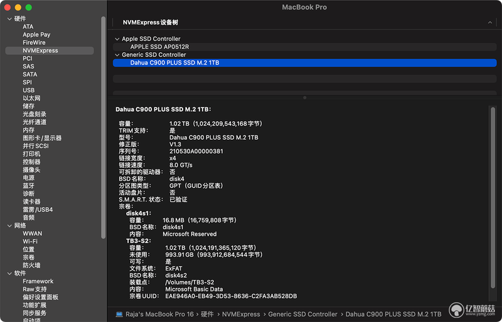Collapse the 网络 section chevron
This screenshot has height=322, width=502.
click(x=9, y=225)
